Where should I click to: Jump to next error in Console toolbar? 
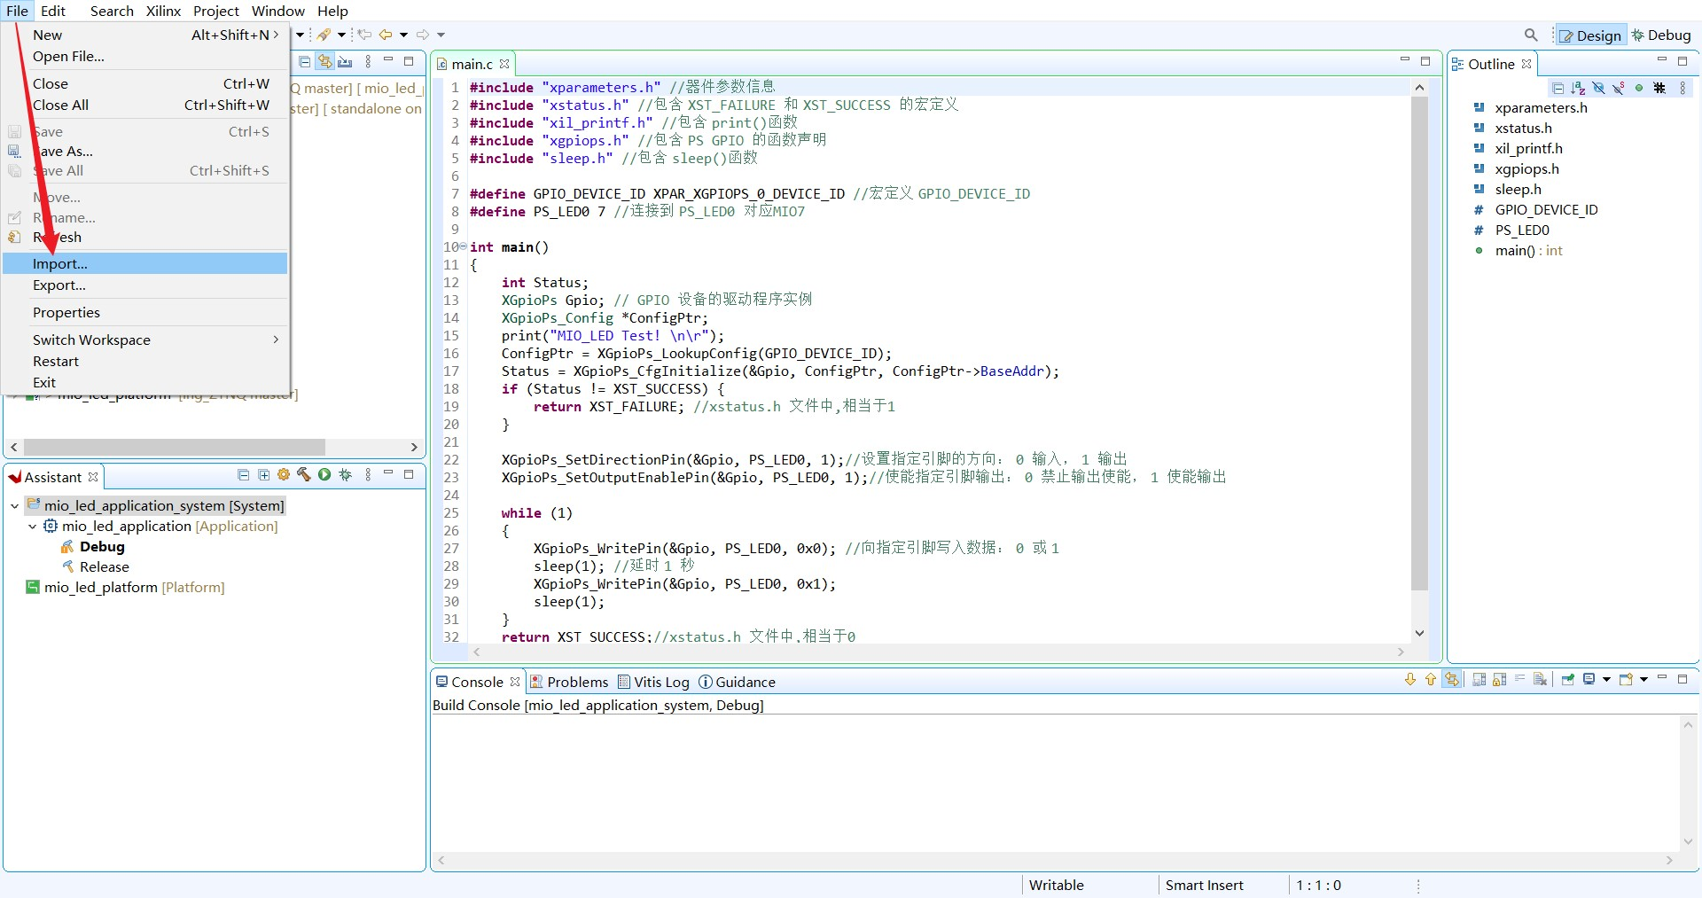click(1410, 680)
